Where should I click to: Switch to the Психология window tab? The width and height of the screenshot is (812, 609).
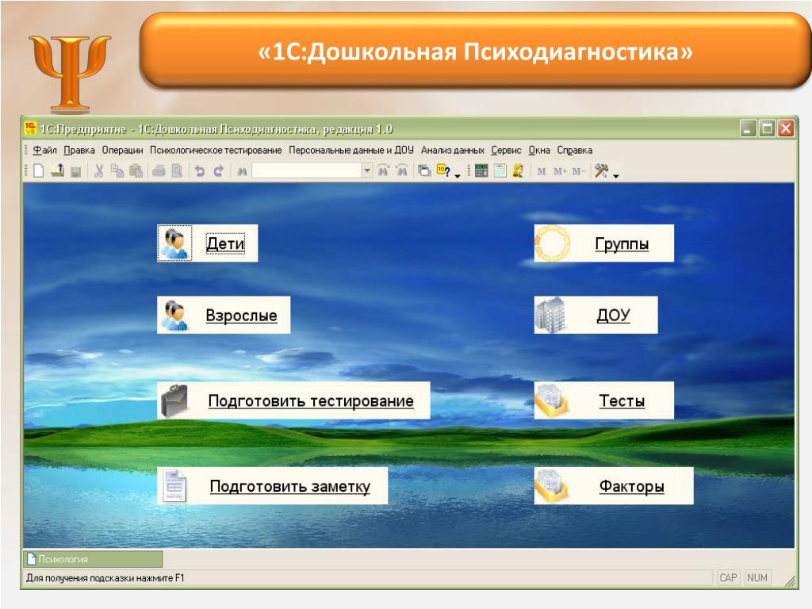tap(94, 559)
